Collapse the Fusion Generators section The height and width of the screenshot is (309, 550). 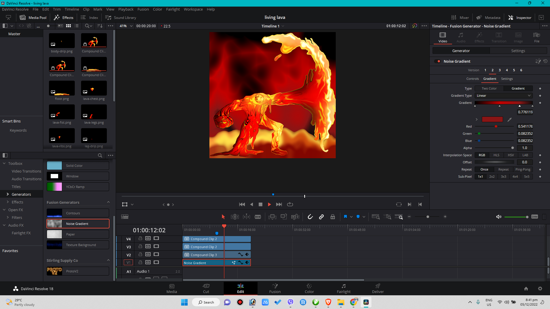point(108,202)
